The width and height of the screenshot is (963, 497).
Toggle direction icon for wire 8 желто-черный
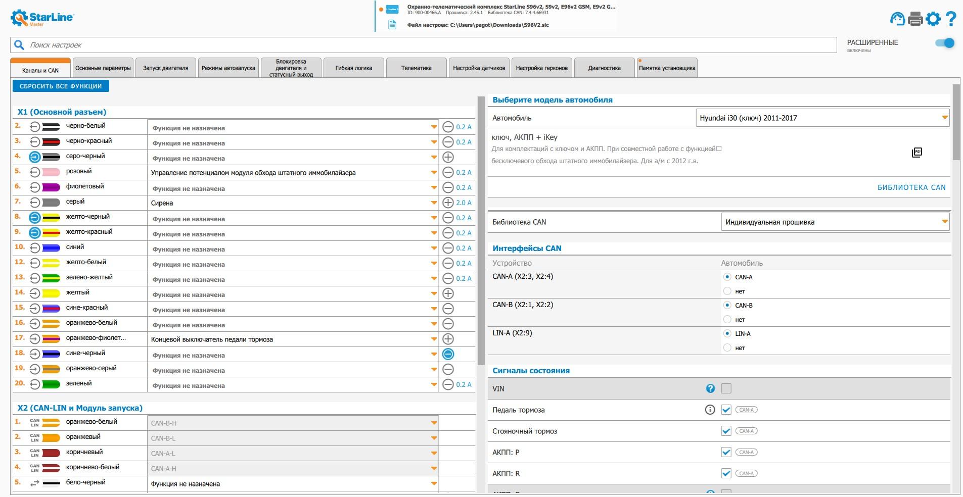(x=34, y=218)
